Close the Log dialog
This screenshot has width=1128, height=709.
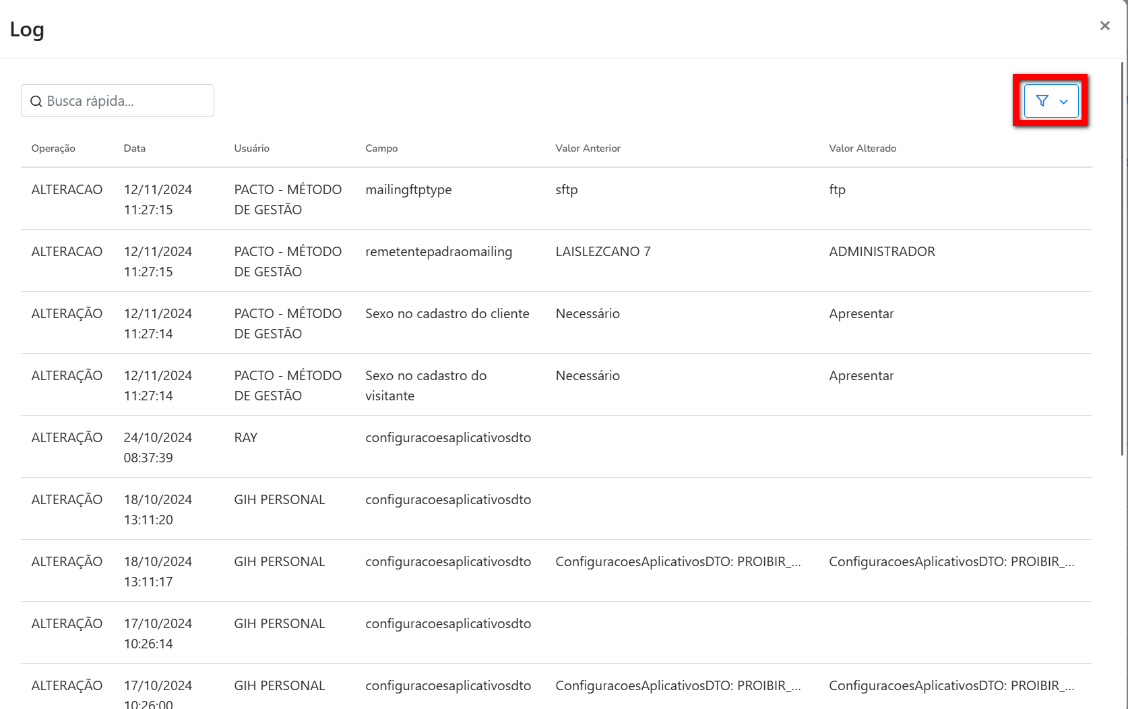1104,26
